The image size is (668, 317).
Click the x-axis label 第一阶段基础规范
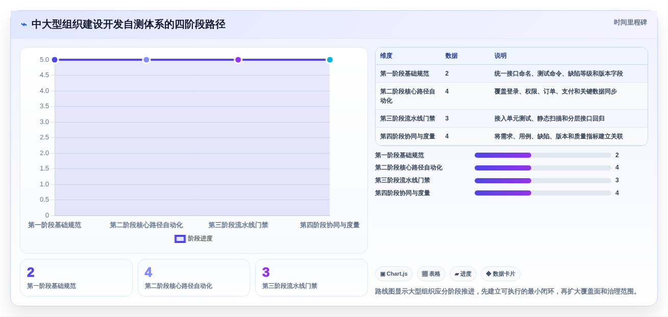pyautogui.click(x=55, y=225)
